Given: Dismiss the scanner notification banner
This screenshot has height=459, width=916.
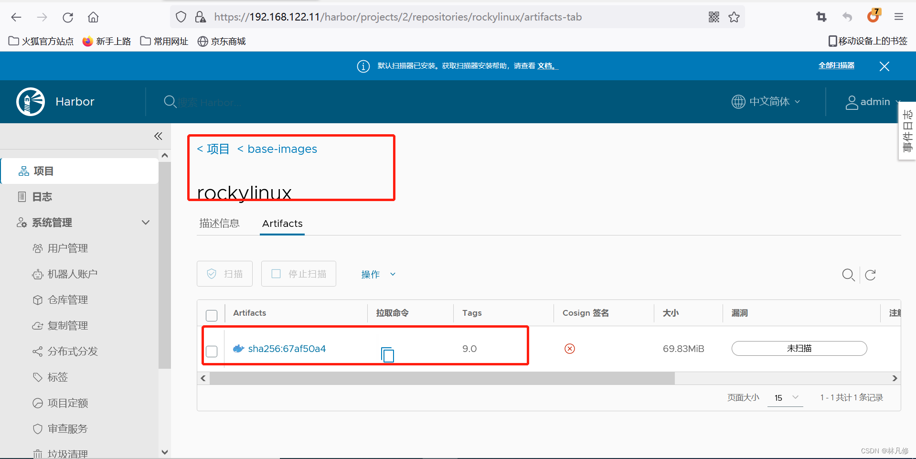Looking at the screenshot, I should [884, 66].
